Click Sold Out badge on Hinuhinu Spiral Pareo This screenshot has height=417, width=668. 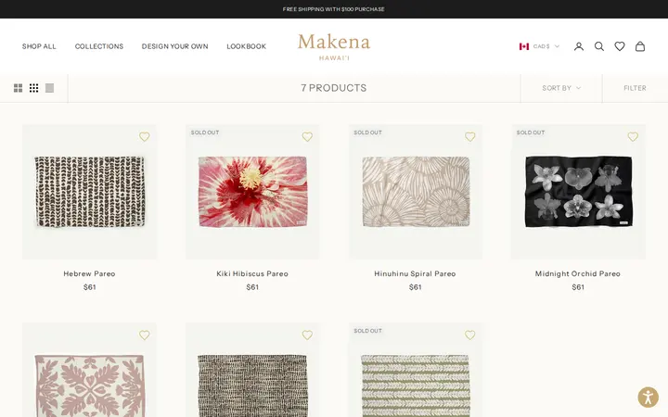pyautogui.click(x=367, y=133)
